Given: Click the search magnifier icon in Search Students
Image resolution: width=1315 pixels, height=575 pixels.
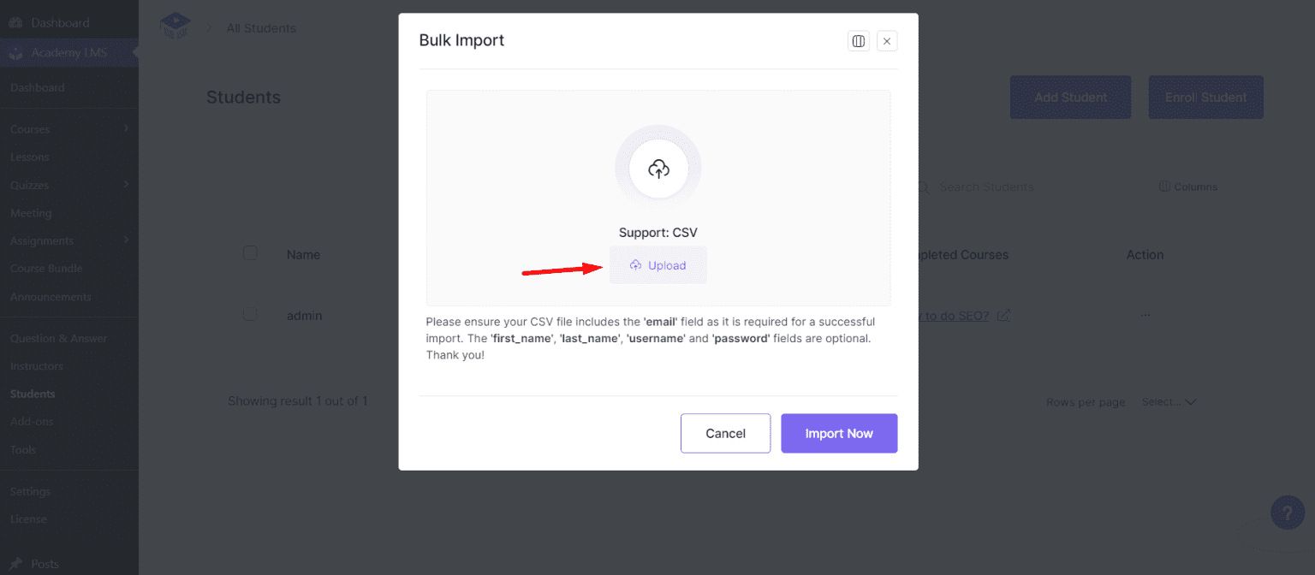Looking at the screenshot, I should click(x=920, y=187).
